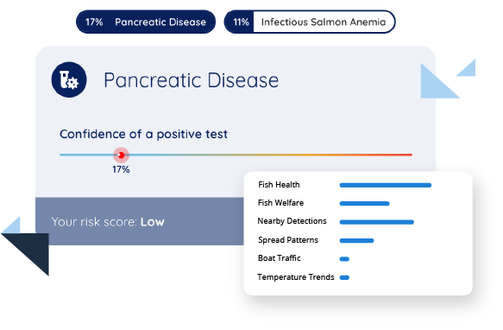The width and height of the screenshot is (503, 330).
Task: Click the Temperature Trends indicator bar
Action: (344, 277)
